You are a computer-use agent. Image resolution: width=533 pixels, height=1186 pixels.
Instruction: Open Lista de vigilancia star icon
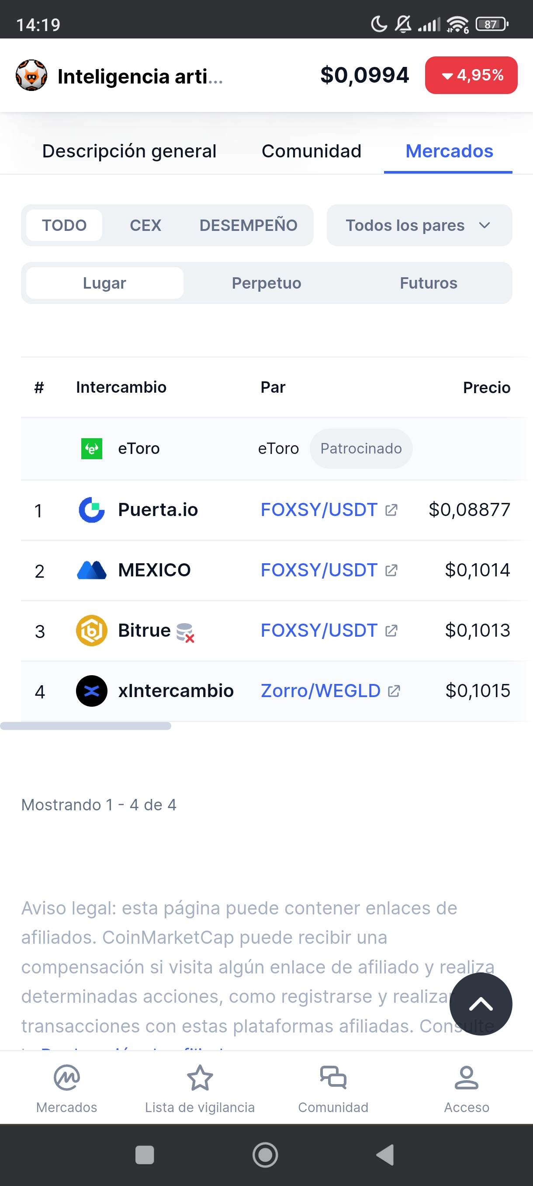click(x=200, y=1078)
